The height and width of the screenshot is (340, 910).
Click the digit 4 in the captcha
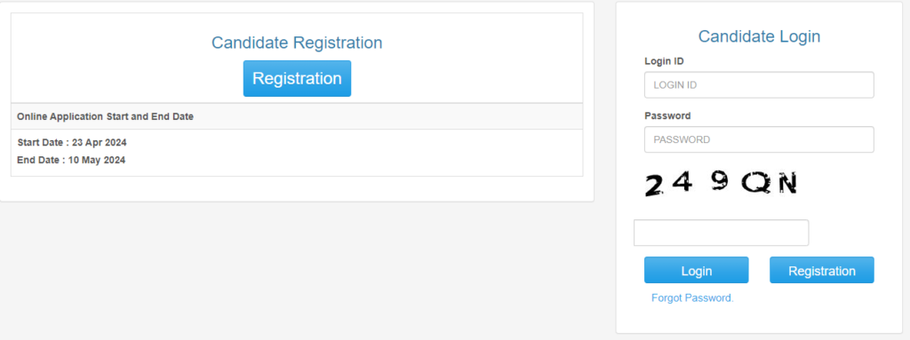[685, 182]
